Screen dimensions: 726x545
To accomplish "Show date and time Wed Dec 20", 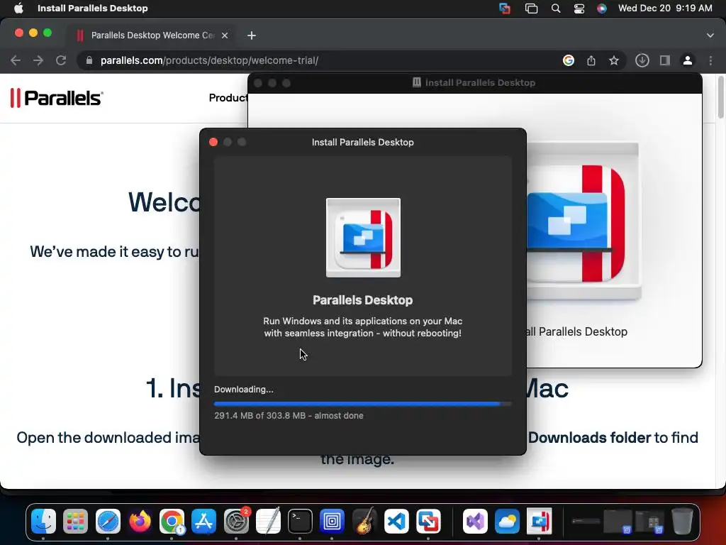I will coord(665,8).
